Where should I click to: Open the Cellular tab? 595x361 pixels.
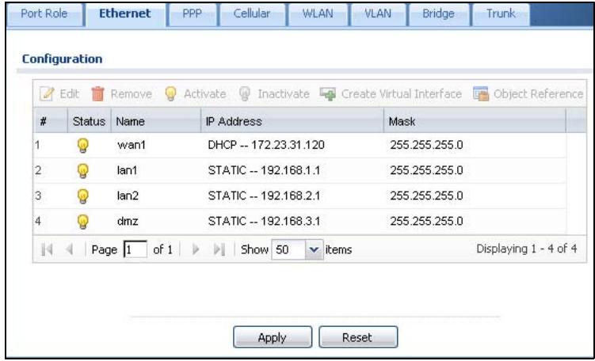252,14
